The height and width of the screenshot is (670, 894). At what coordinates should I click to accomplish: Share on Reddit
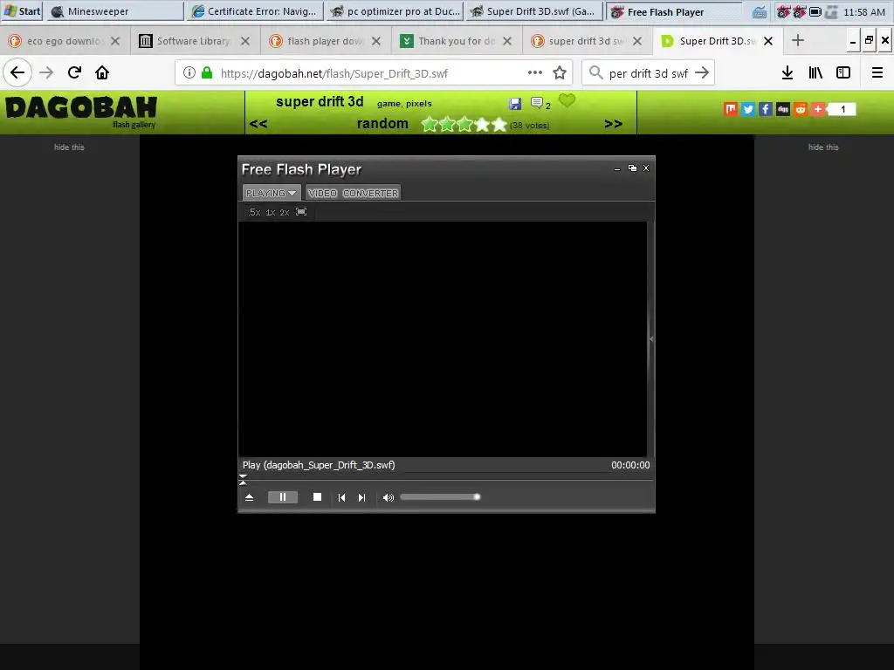pos(801,109)
